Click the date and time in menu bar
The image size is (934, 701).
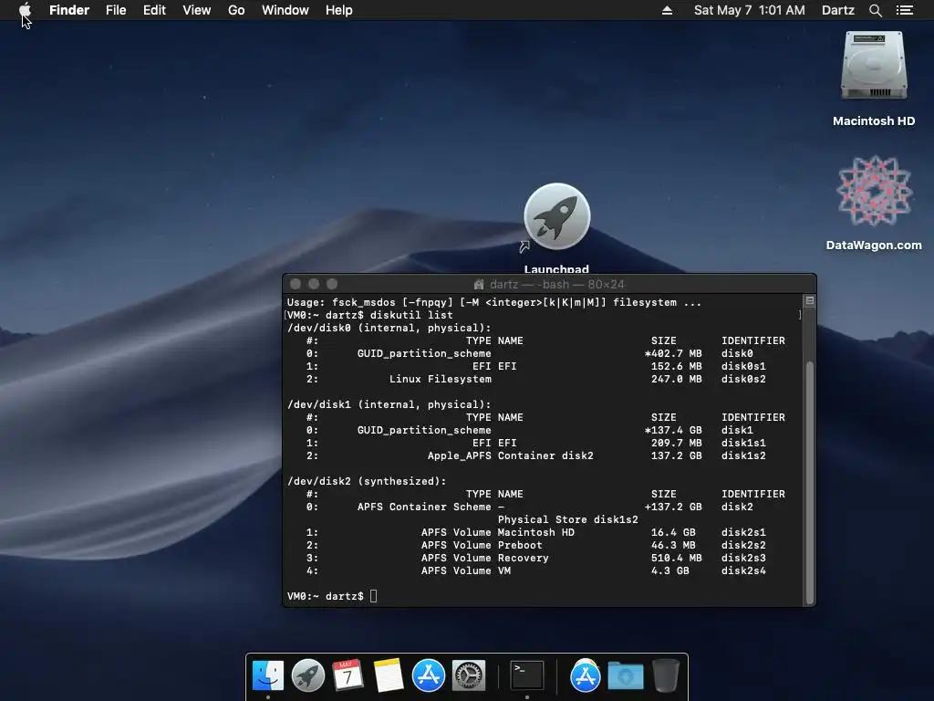[x=750, y=10]
